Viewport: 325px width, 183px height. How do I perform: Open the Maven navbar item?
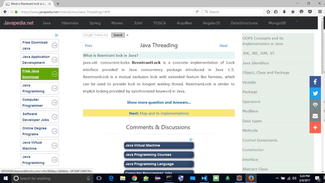(117, 23)
